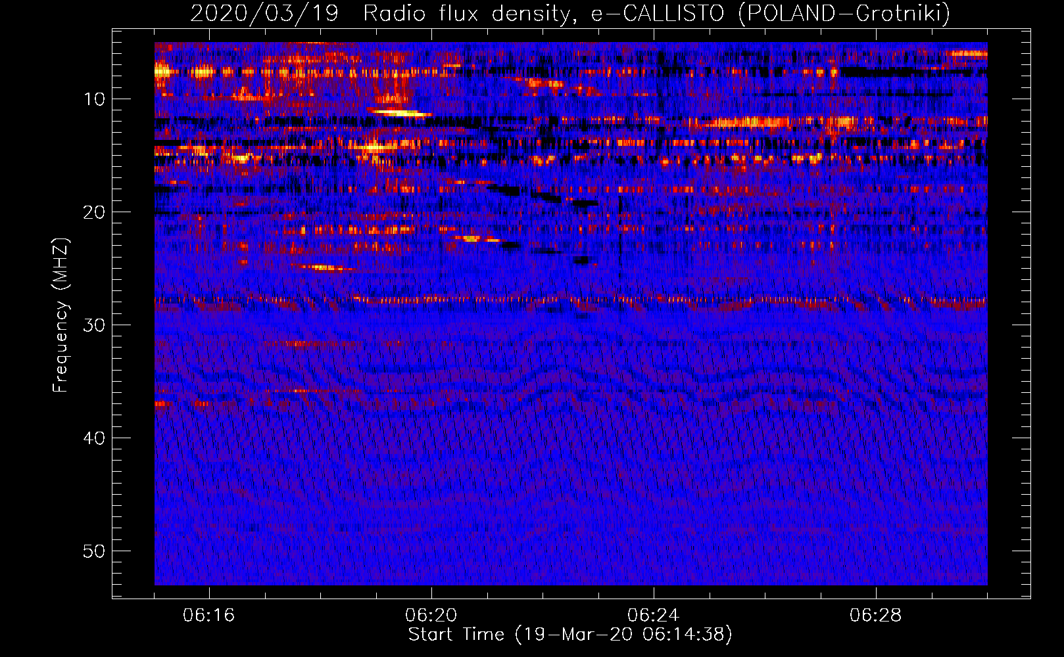Viewport: 1064px width, 657px height.
Task: Click the "Start Time (19-Mar-20 06:14:38)" x-axis label
Action: tap(570, 635)
